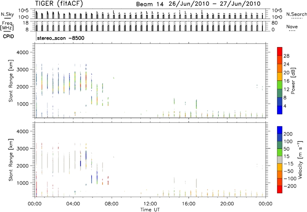
Task: Click the red bottom segment of velocity colorbar
Action: (x=280, y=189)
